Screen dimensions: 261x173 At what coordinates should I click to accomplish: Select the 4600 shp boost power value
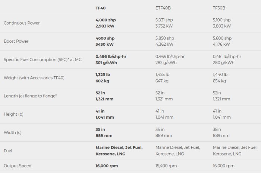pos(105,38)
